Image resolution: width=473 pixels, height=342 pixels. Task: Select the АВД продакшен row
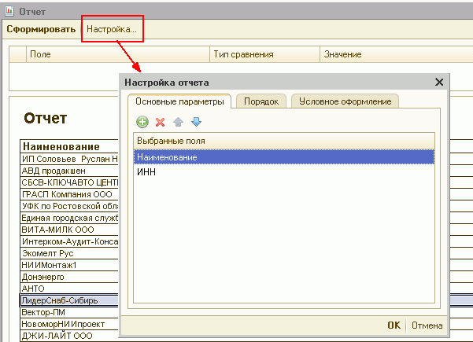(x=69, y=171)
